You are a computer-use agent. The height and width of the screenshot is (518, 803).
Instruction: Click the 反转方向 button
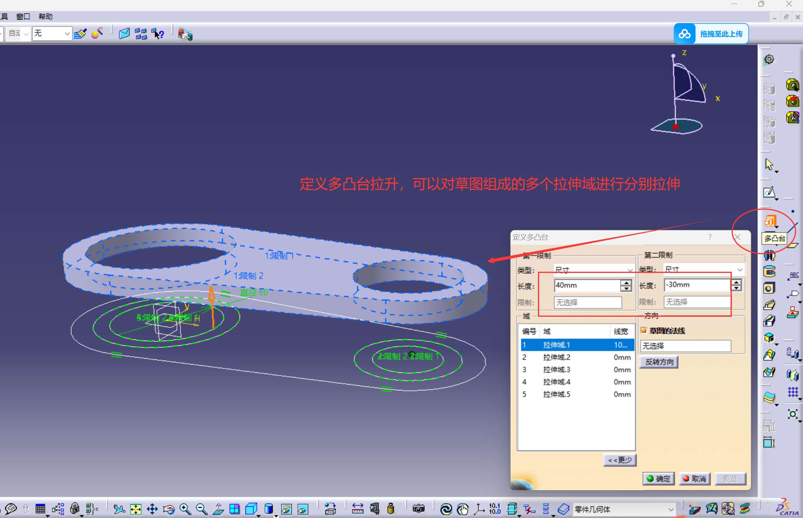(659, 362)
